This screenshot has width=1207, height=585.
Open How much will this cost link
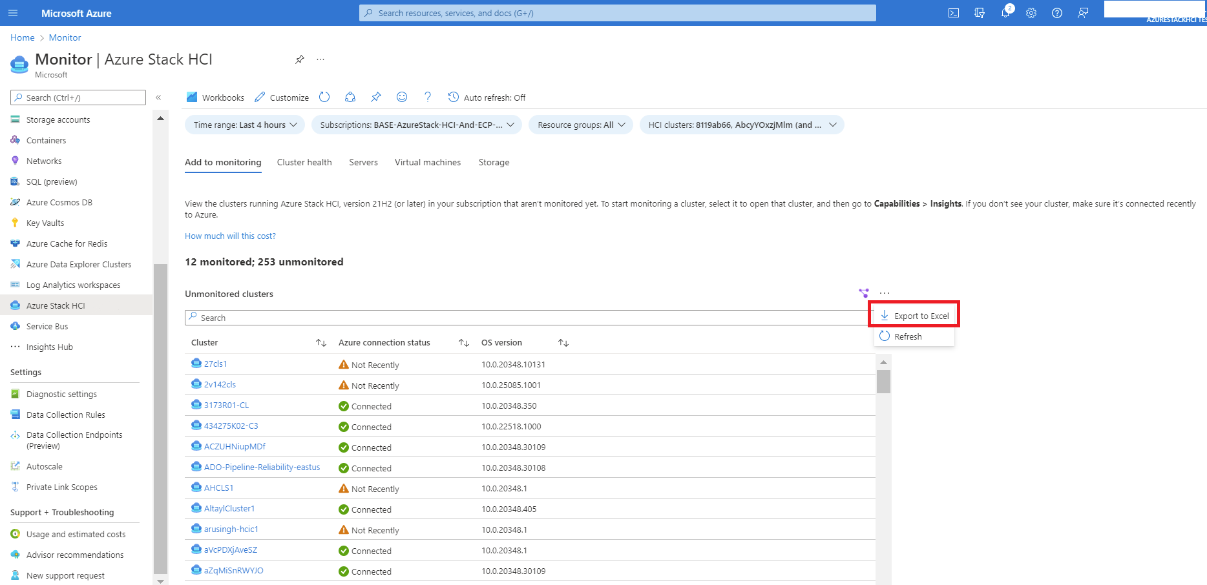coord(230,236)
